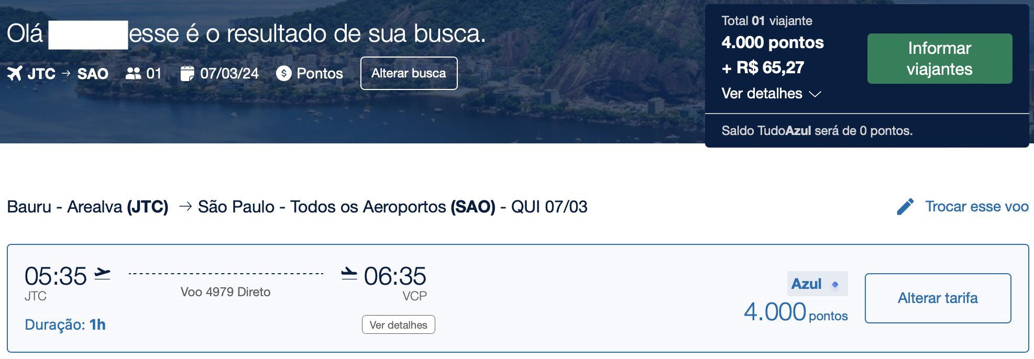Click the departure plane icon after 05:35
The width and height of the screenshot is (1034, 359).
103,274
